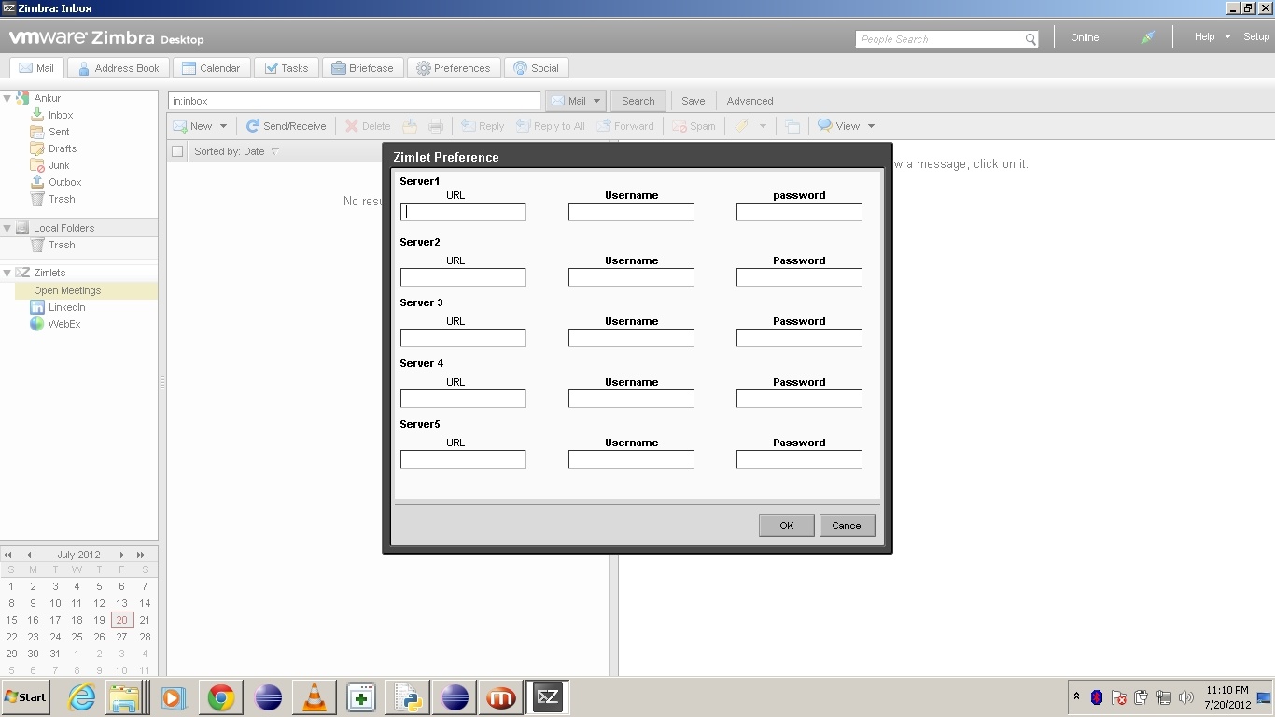Switch to the Calendar tab
Screen dimensions: 1275x717
(x=211, y=68)
